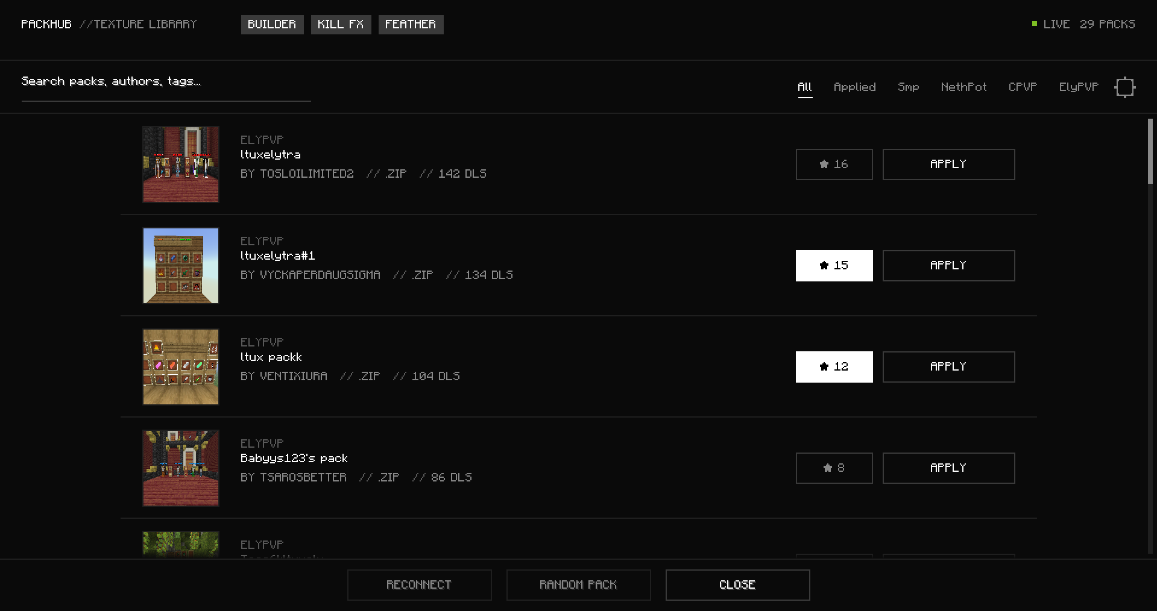Star the ltuxelytra pack with 16 stars
The width and height of the screenshot is (1157, 611).
tap(834, 164)
